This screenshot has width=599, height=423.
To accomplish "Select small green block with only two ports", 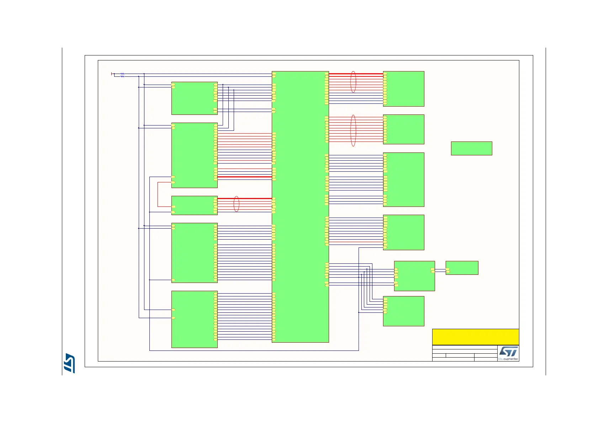I will [x=462, y=268].
